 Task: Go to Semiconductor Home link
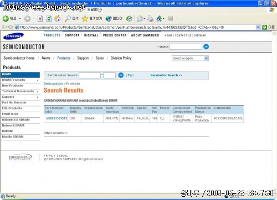[x=19, y=58]
